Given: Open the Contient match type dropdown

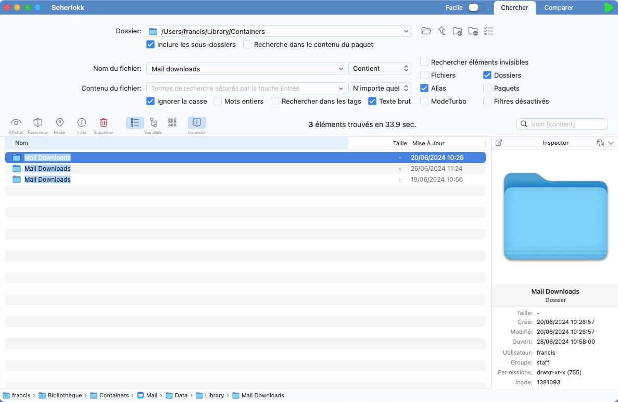Looking at the screenshot, I should tap(380, 69).
